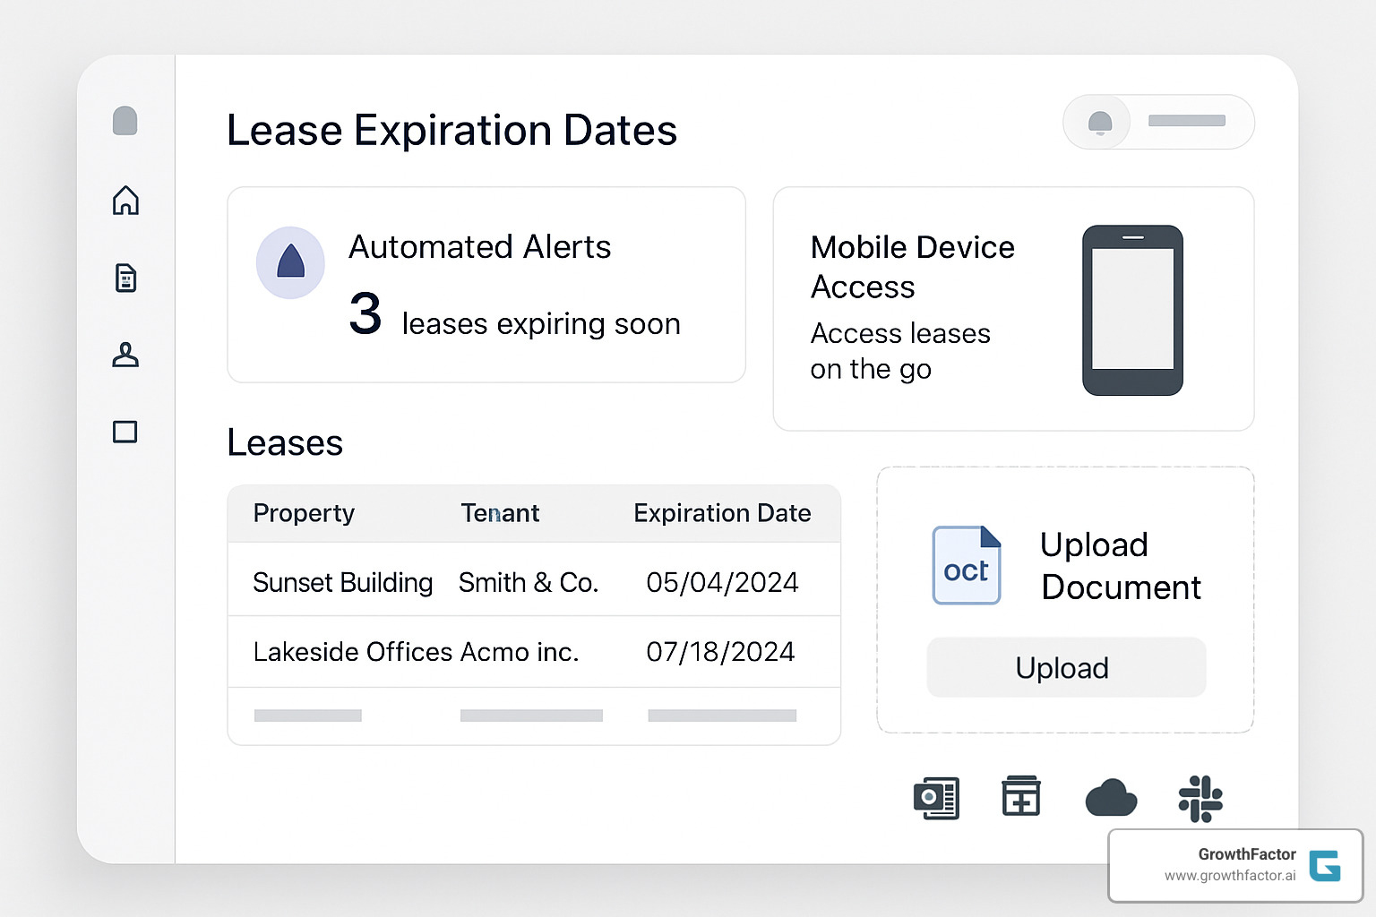Select the Home icon in the sidebar
The height and width of the screenshot is (917, 1376).
tap(125, 201)
